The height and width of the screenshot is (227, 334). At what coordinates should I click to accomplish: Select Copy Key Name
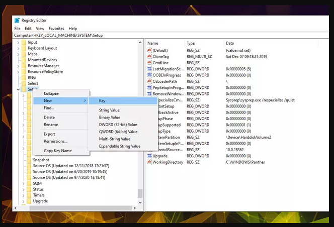(x=60, y=151)
